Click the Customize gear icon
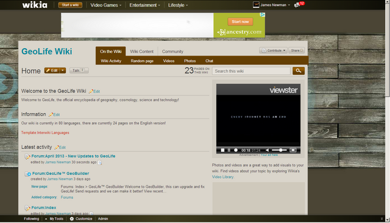The width and height of the screenshot is (390, 223). click(72, 219)
